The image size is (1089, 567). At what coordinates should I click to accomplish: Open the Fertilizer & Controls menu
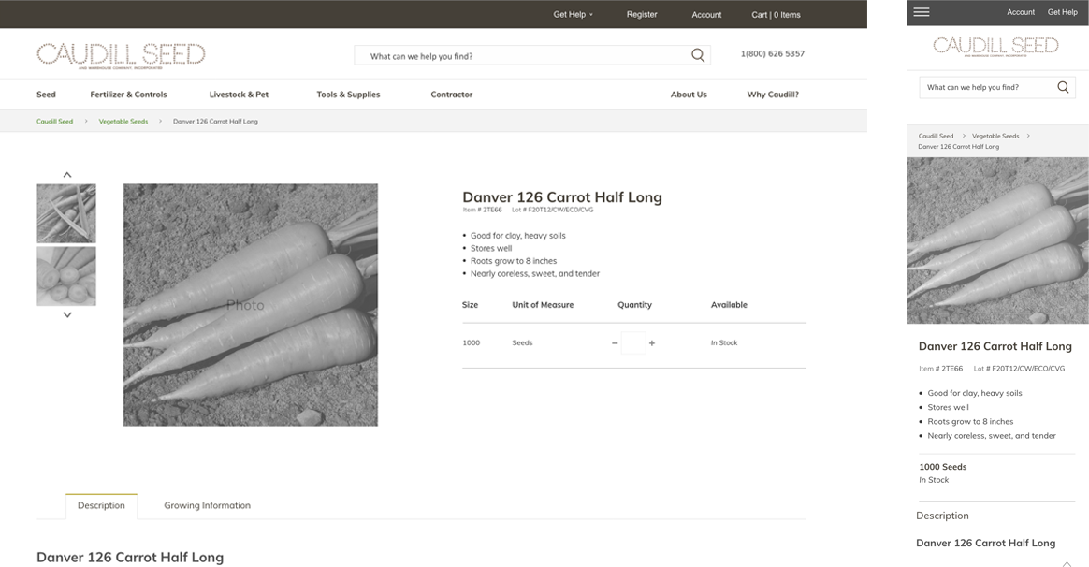128,94
